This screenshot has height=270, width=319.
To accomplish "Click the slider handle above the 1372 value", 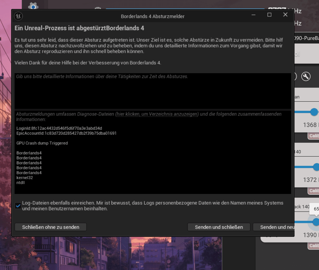I will [x=316, y=167].
